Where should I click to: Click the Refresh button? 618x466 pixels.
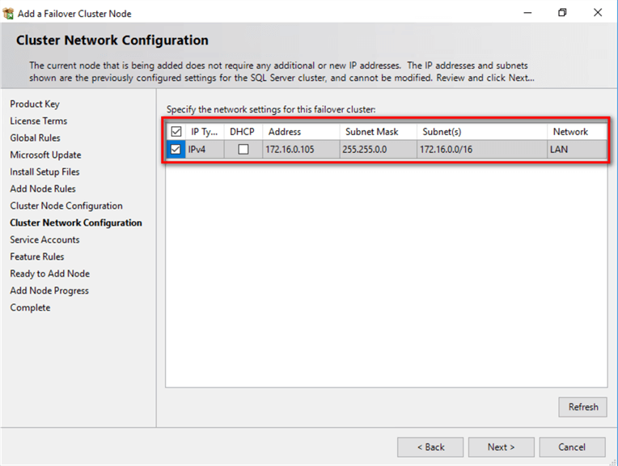click(582, 407)
